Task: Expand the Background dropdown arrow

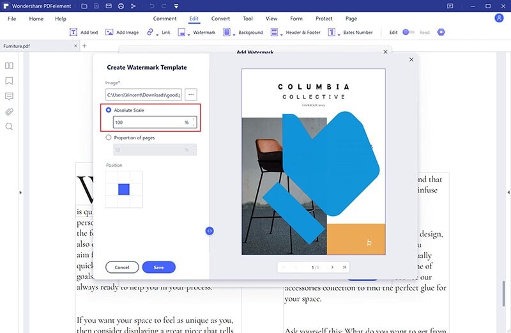Action: pos(234,35)
